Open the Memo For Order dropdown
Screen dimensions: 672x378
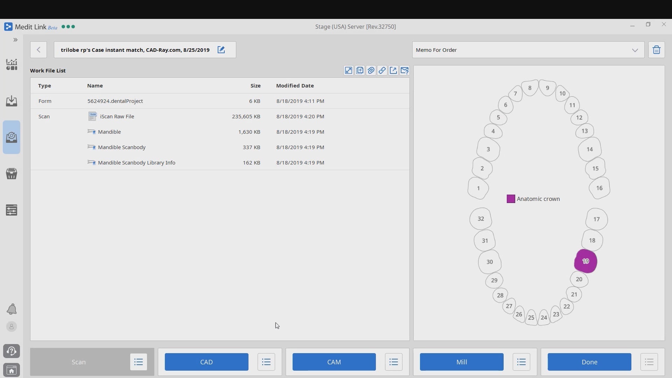528,50
